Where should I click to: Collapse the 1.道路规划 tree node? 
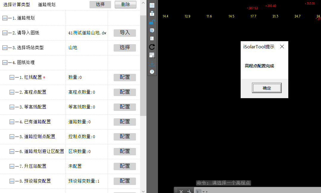[5, 18]
